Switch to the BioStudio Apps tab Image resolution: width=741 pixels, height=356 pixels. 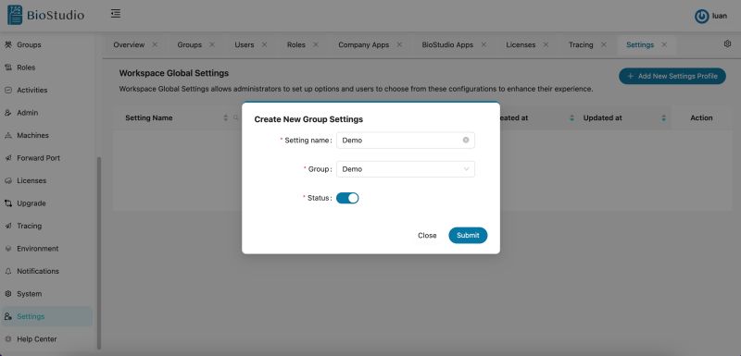point(447,44)
